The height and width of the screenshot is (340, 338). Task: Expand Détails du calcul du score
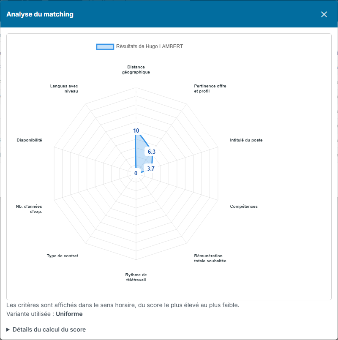tap(46, 329)
